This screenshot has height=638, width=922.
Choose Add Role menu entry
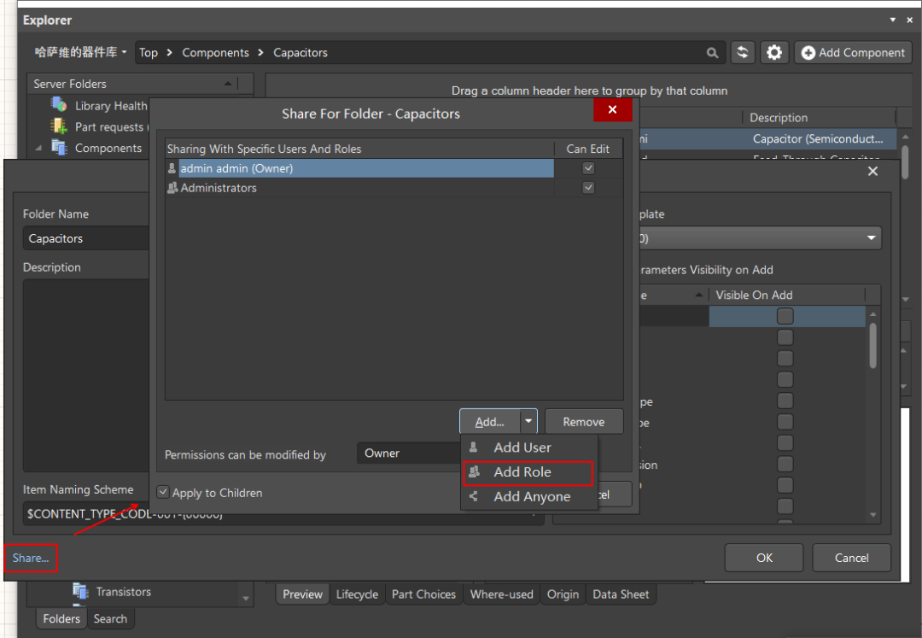(x=529, y=472)
